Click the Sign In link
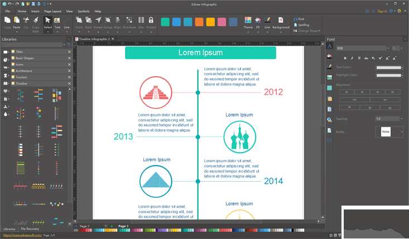Viewport: 409px width, 239px height. tap(382, 11)
